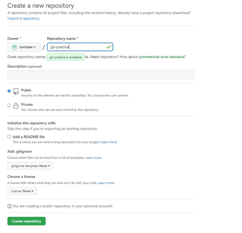Click the 'Create a new repository' heading
The width and height of the screenshot is (242, 233).
pos(41,6)
